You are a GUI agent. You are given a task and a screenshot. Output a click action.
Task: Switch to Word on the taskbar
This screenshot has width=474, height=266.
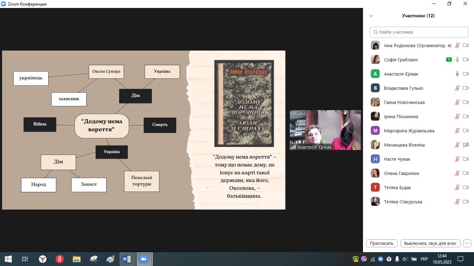tap(127, 259)
